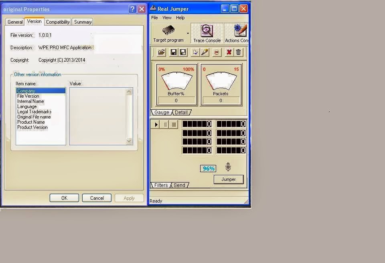Click the document with checkmark icon
This screenshot has height=263, width=385.
pos(195,52)
